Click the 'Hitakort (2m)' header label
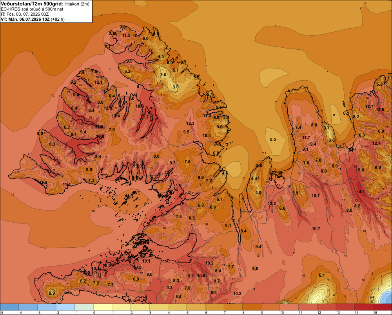 [x=77, y=4]
